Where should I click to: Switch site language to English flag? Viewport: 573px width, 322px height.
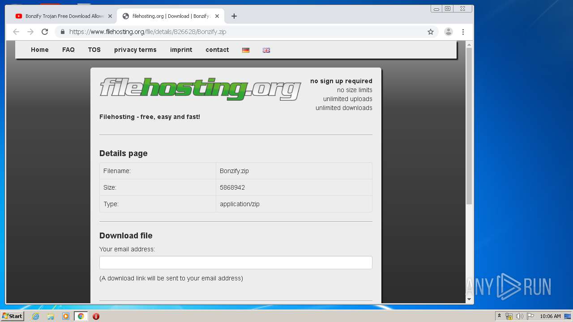point(266,50)
